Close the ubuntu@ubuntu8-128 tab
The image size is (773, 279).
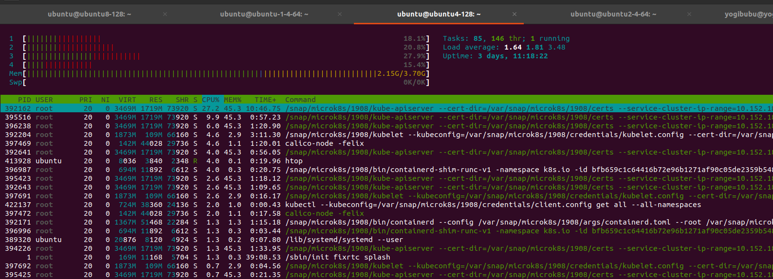(165, 14)
